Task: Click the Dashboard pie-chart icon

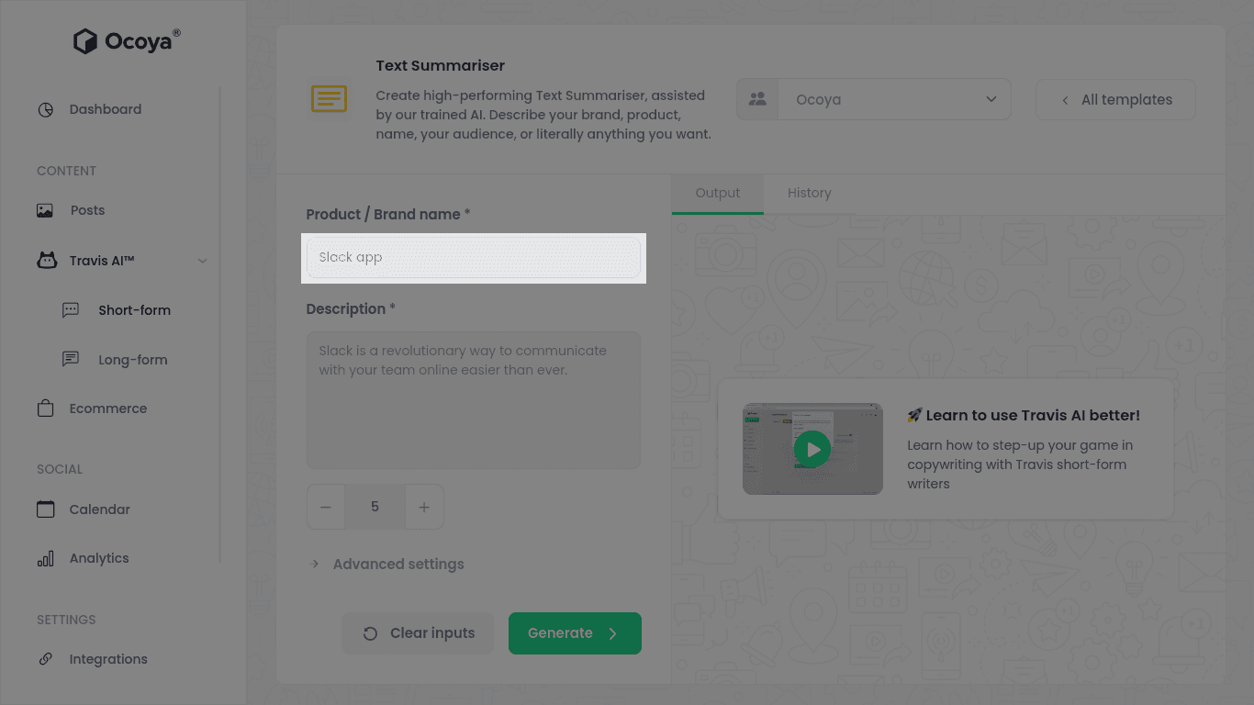Action: [46, 109]
